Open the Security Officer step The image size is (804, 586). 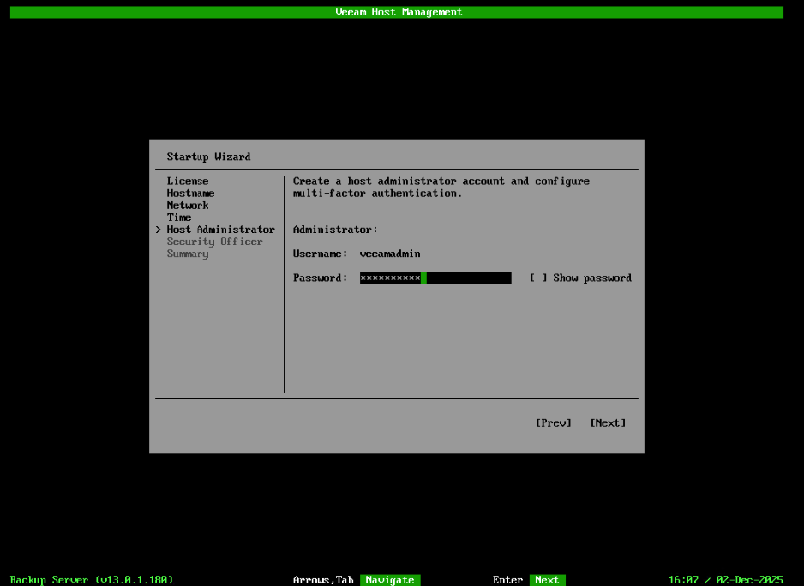214,241
